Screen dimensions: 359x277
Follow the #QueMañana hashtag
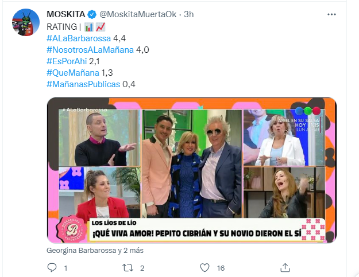tap(73, 73)
